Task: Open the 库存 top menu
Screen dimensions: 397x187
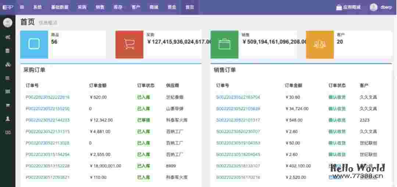Action: tap(118, 7)
